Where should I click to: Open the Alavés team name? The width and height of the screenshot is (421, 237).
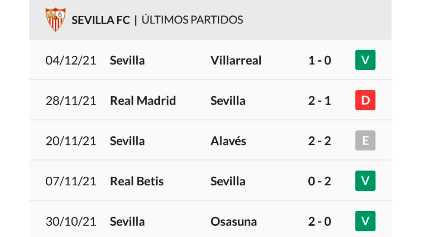tap(228, 141)
